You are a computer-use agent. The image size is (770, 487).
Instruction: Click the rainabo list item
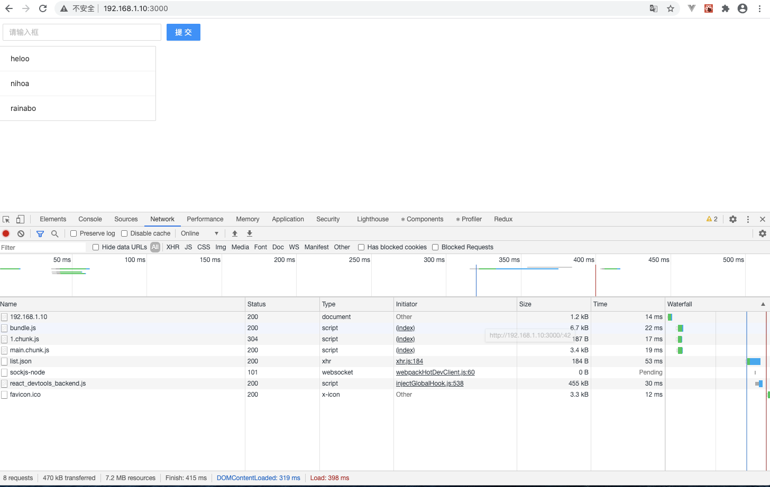[x=78, y=108]
